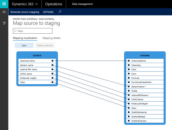The image size is (172, 130).
Task: Select the InternalRMName staging field row
Action: (x=145, y=95)
